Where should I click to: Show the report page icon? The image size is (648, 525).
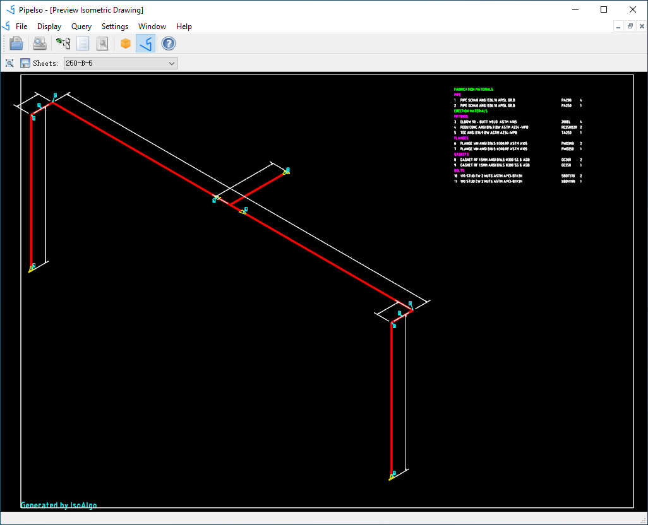(x=83, y=44)
